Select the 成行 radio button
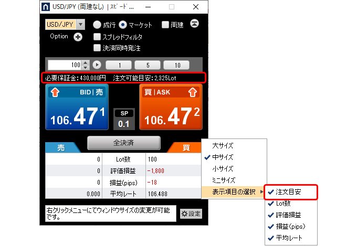Image resolution: width=357 pixels, height=246 pixels. pos(97,25)
